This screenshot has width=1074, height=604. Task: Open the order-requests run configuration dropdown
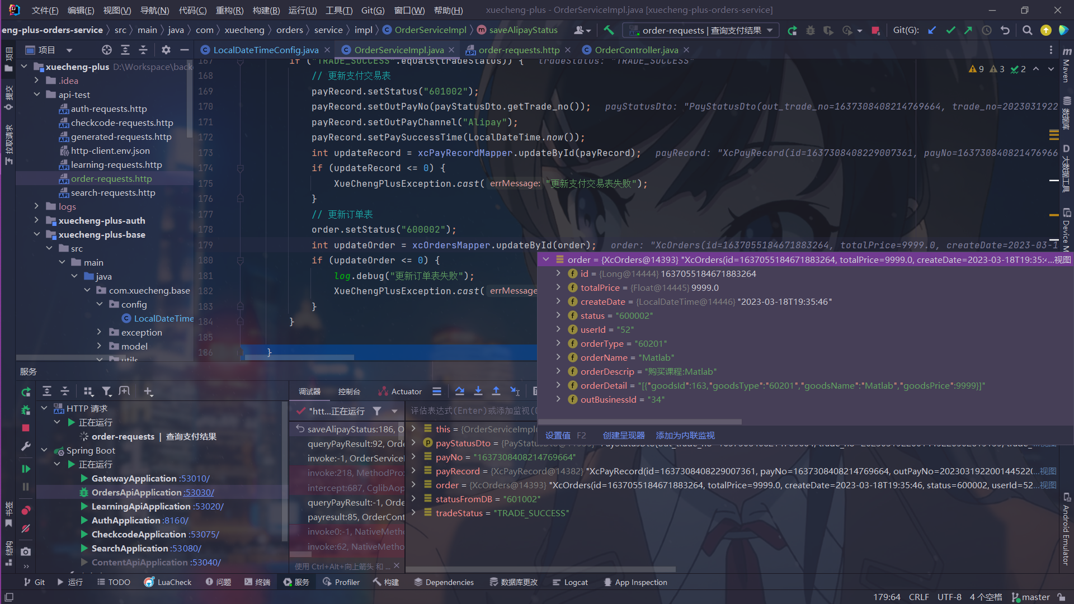coord(701,30)
